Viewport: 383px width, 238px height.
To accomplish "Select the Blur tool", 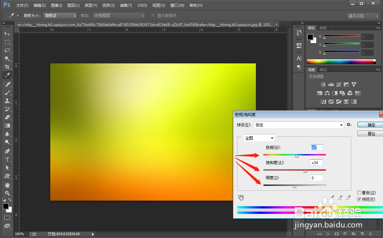I will tap(7, 133).
